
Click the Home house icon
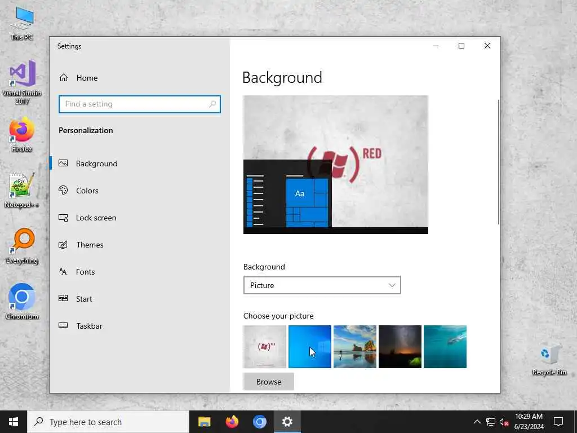64,78
